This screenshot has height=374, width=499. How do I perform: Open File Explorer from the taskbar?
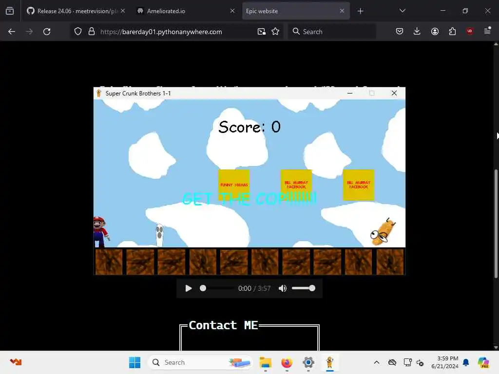[x=265, y=362]
